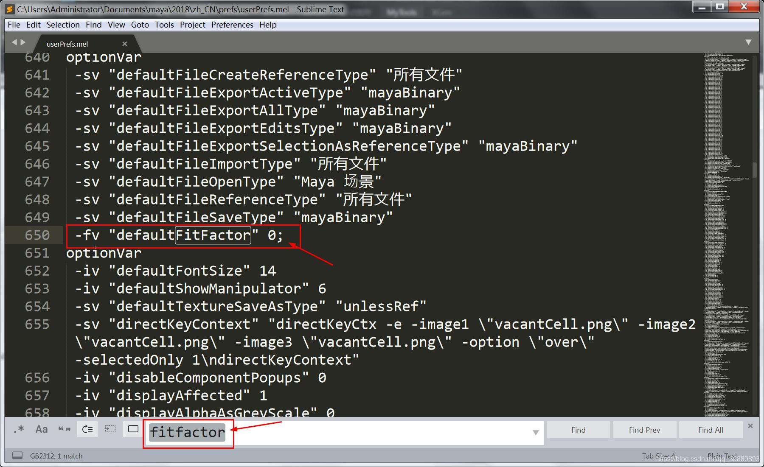Open the Edit menu

(x=33, y=25)
